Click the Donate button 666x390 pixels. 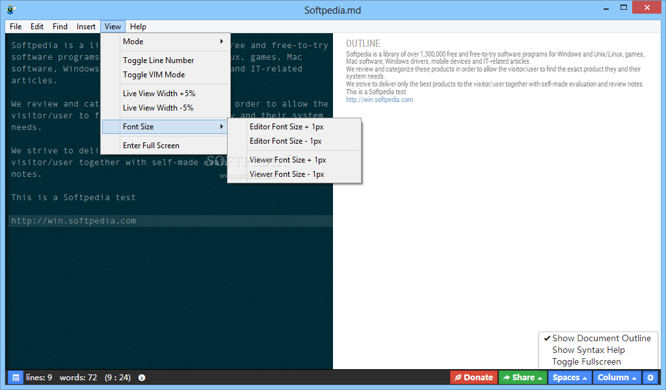473,377
